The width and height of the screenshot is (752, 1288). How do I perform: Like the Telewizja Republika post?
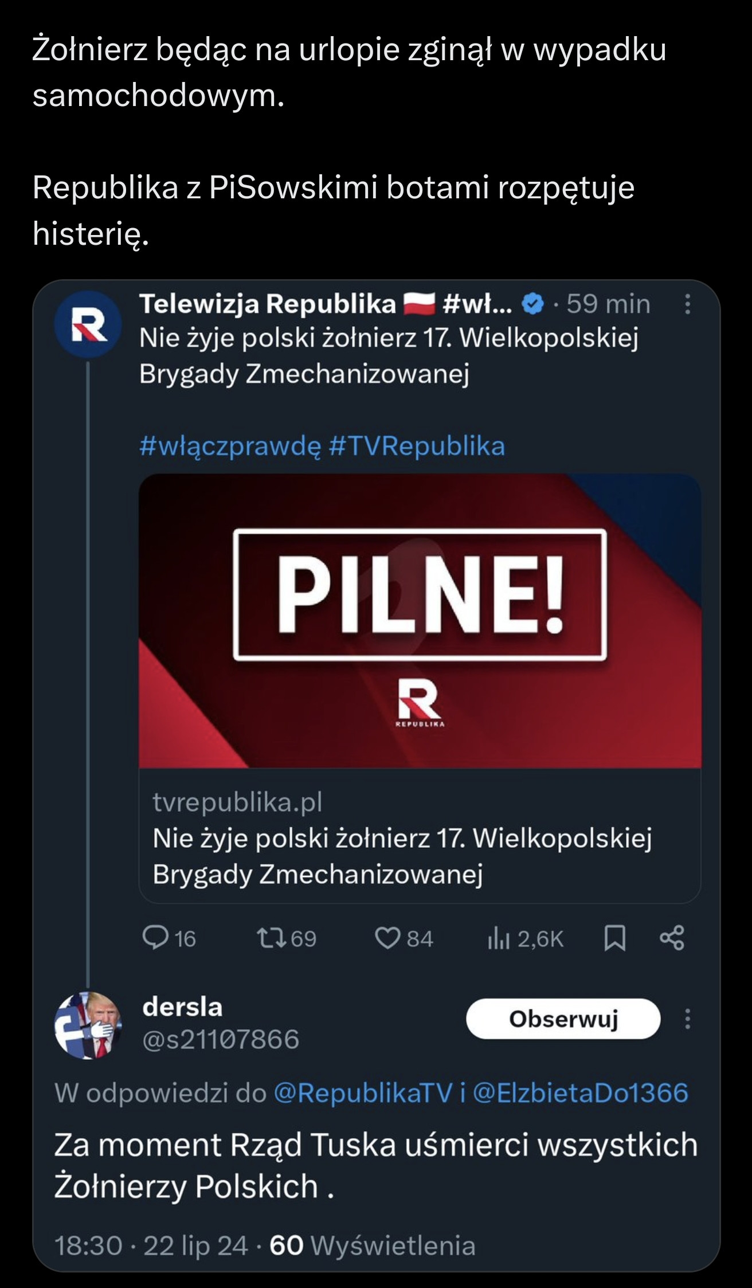387,938
